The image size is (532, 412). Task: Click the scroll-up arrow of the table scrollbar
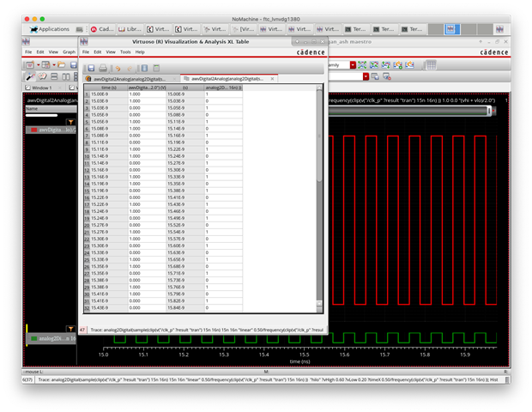319,88
